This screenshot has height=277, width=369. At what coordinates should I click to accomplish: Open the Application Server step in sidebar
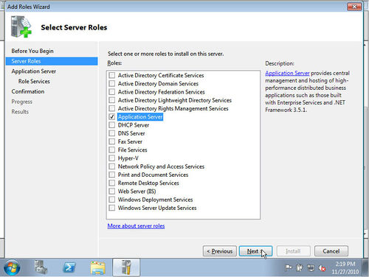[33, 71]
